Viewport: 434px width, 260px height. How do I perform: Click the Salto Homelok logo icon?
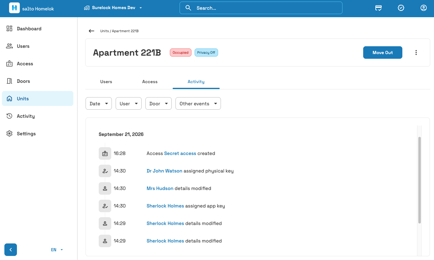(14, 8)
